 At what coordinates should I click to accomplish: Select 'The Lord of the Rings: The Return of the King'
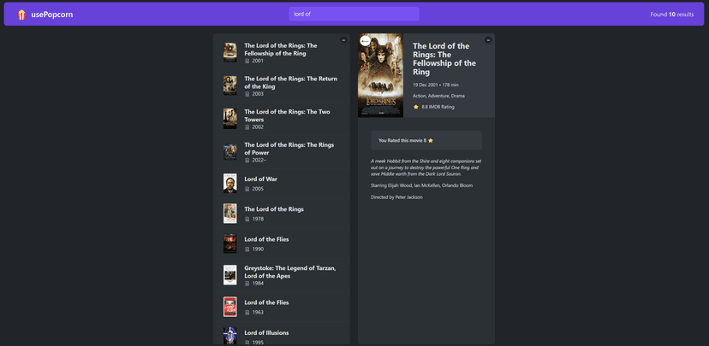(281, 85)
